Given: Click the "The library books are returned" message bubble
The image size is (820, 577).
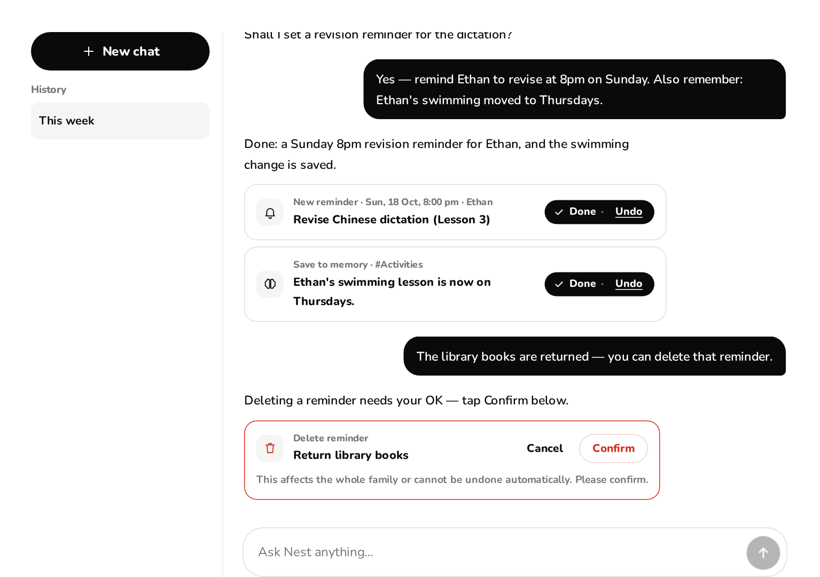Looking at the screenshot, I should (x=595, y=356).
